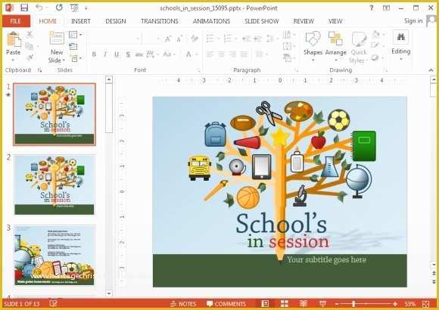Click the COMMENTS button in status bar

pyautogui.click(x=226, y=304)
